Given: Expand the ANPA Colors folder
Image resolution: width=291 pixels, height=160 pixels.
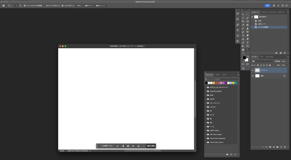Looking at the screenshot, I should point(206,131).
